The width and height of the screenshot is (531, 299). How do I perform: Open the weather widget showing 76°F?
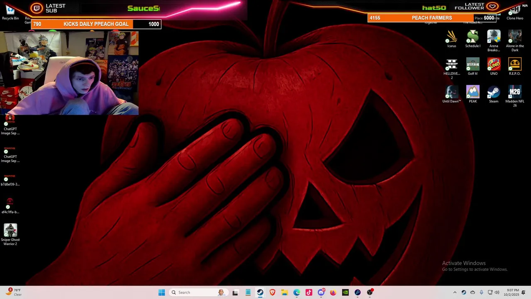pos(14,292)
